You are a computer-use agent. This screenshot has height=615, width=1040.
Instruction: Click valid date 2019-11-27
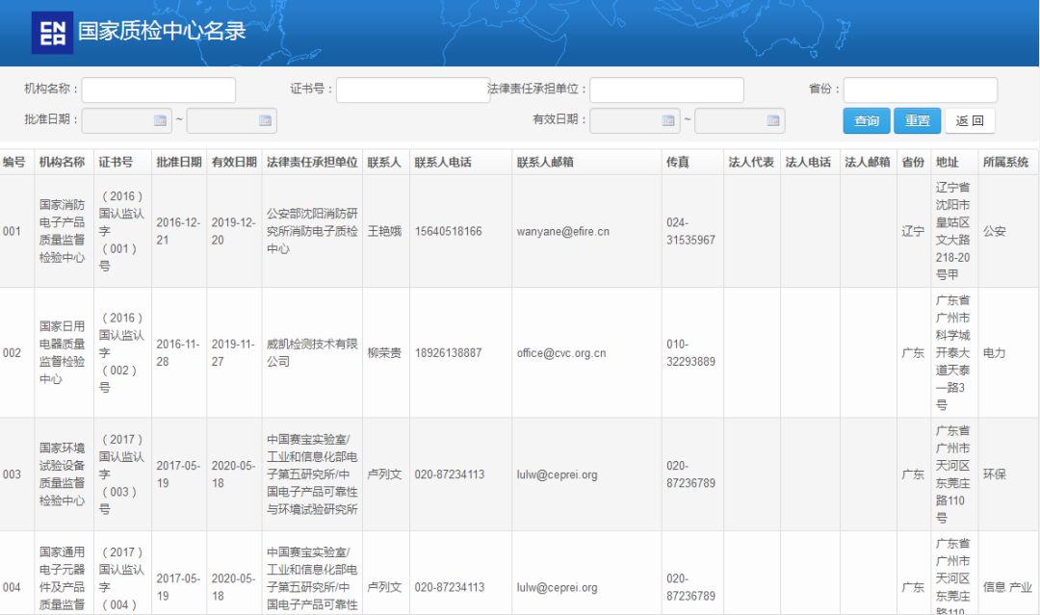(x=233, y=353)
